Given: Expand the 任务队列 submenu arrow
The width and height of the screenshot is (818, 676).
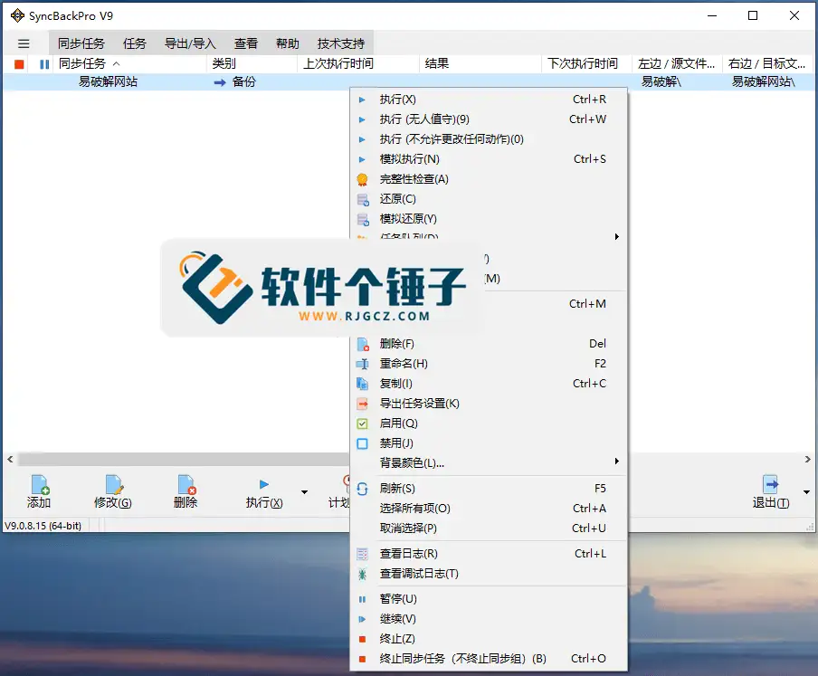Looking at the screenshot, I should [617, 236].
